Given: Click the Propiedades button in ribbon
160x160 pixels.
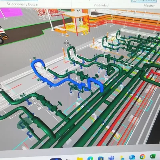Looking at the screenshot, I should [x=144, y=1].
